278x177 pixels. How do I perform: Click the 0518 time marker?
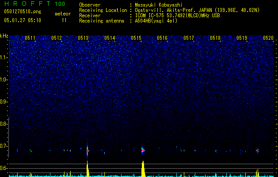point(215,38)
